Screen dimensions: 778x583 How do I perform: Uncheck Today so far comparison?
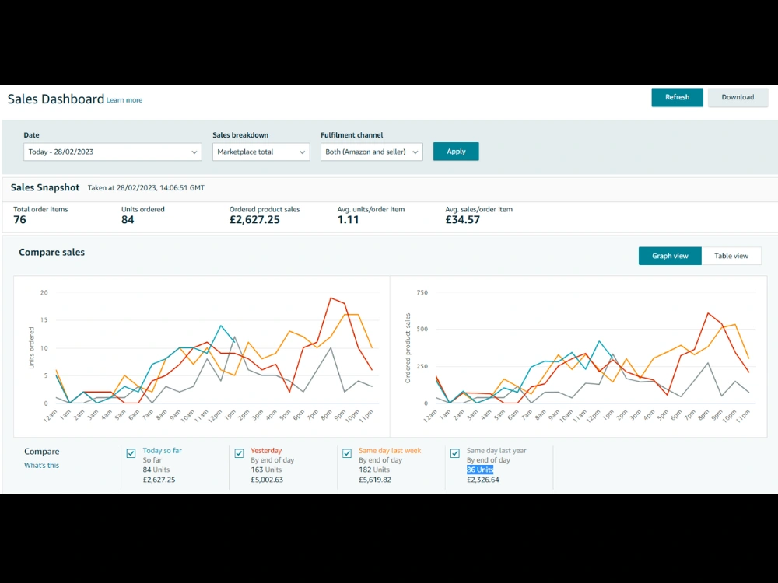point(131,453)
